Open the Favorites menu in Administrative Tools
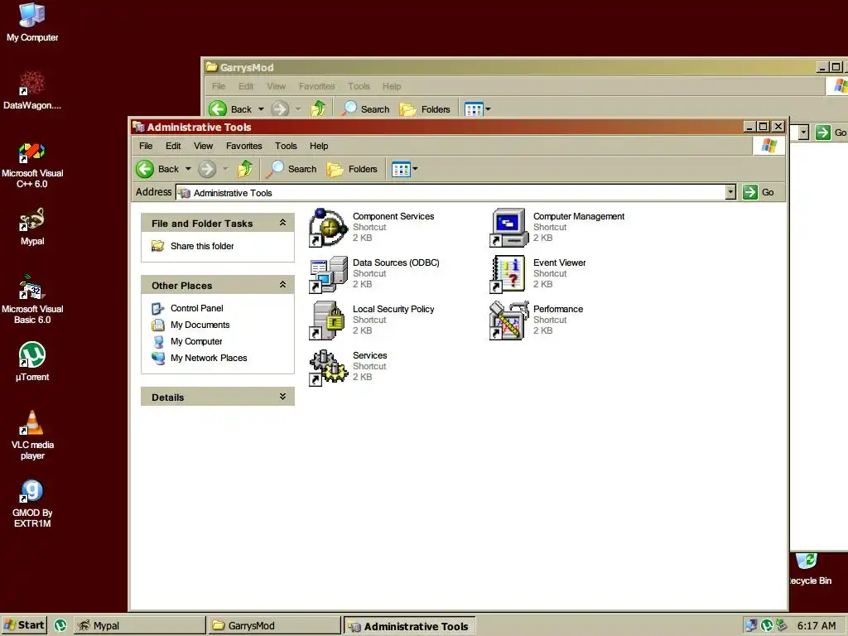Screen dimensions: 848x636 tap(244, 146)
